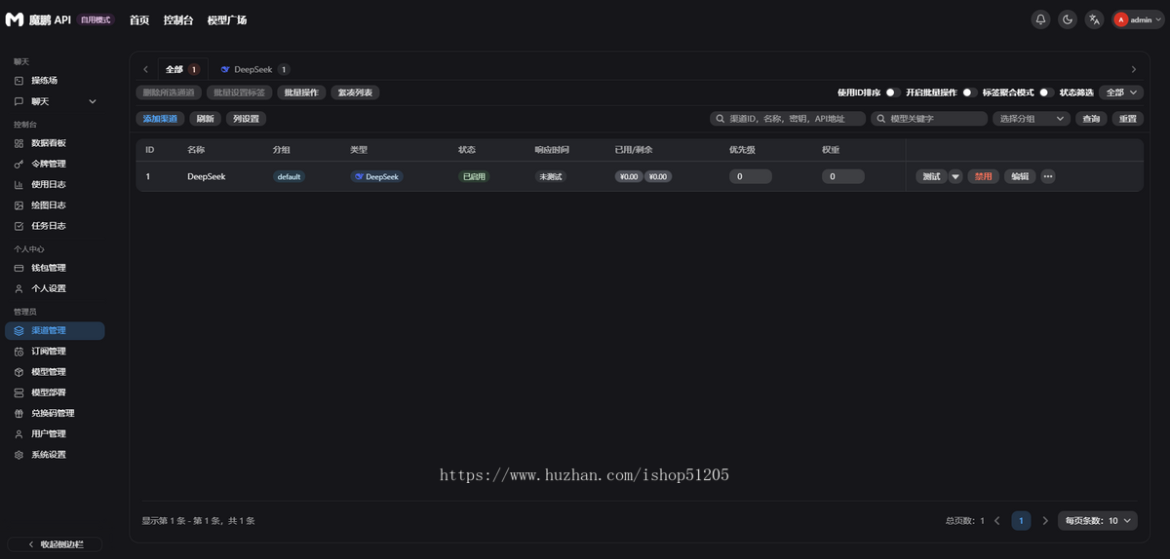Click the 自用模式 badge
The height and width of the screenshot is (559, 1170).
96,19
